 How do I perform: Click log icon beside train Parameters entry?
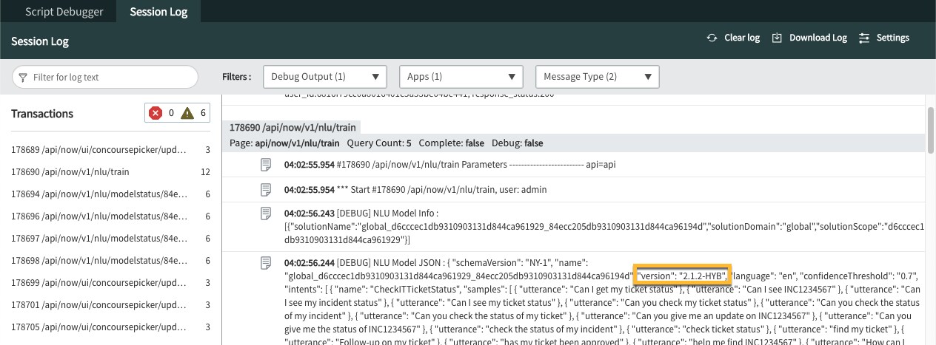tap(266, 165)
